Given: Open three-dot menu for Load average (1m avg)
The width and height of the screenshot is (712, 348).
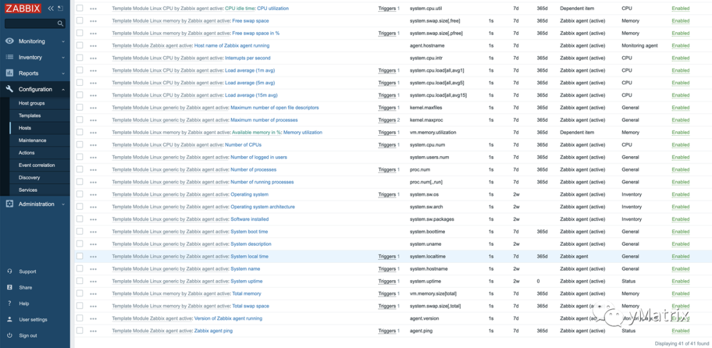Looking at the screenshot, I should [93, 71].
